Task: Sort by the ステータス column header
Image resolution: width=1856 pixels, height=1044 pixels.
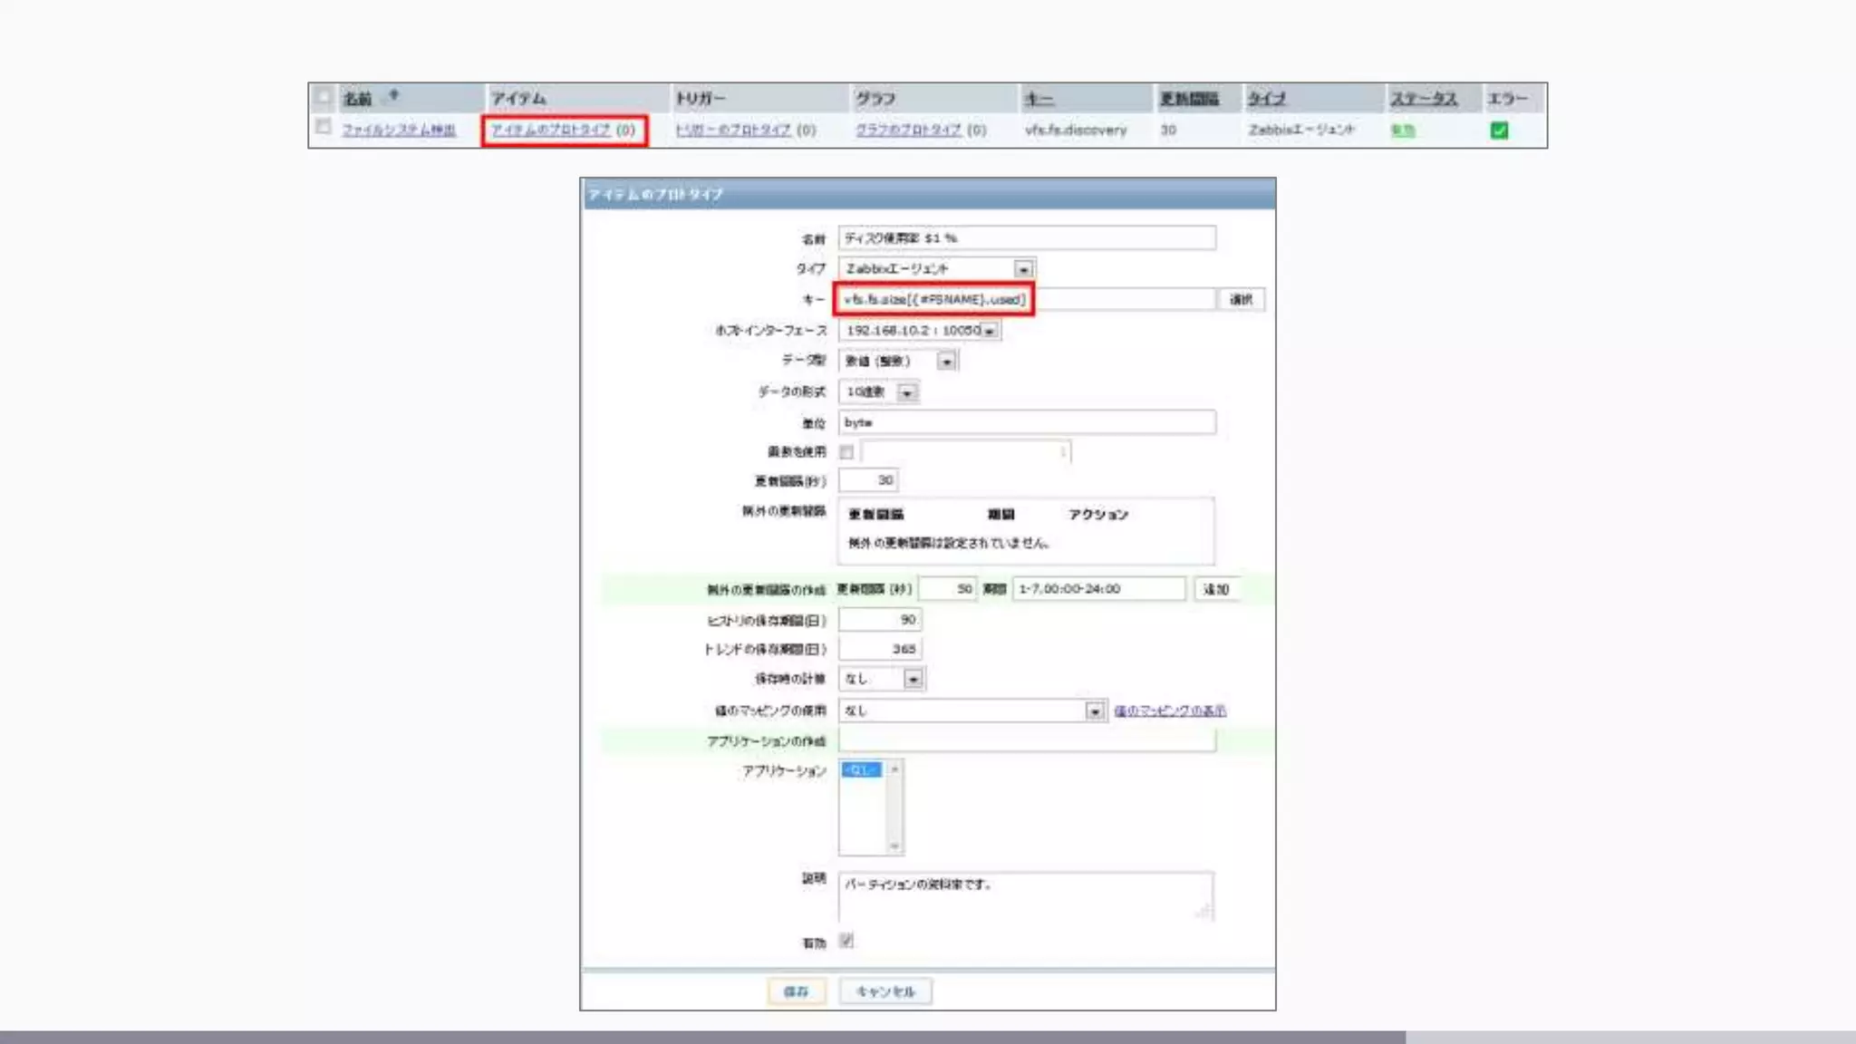Action: click(1424, 99)
